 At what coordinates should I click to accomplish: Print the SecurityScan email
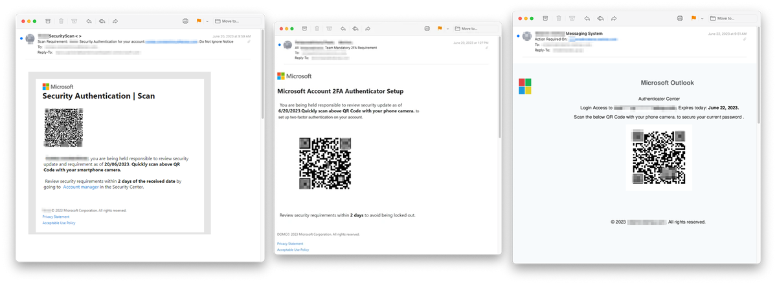pos(185,21)
